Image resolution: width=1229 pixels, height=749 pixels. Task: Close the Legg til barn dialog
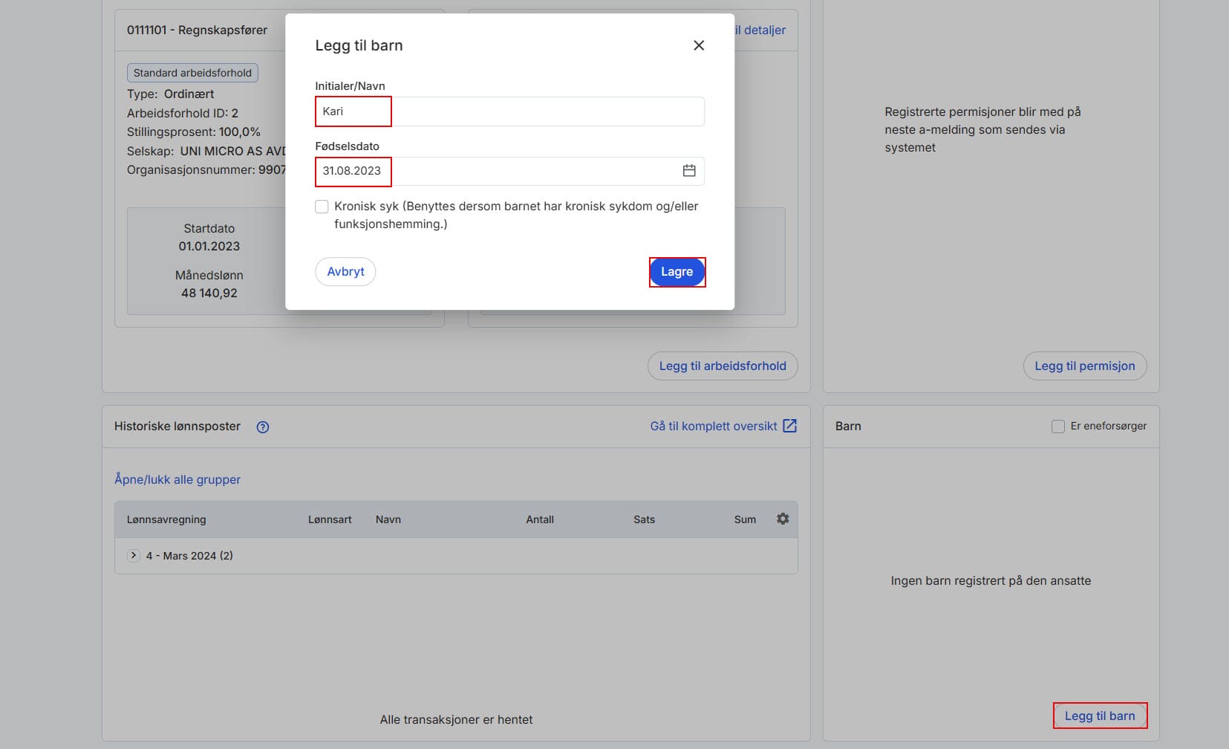click(698, 45)
